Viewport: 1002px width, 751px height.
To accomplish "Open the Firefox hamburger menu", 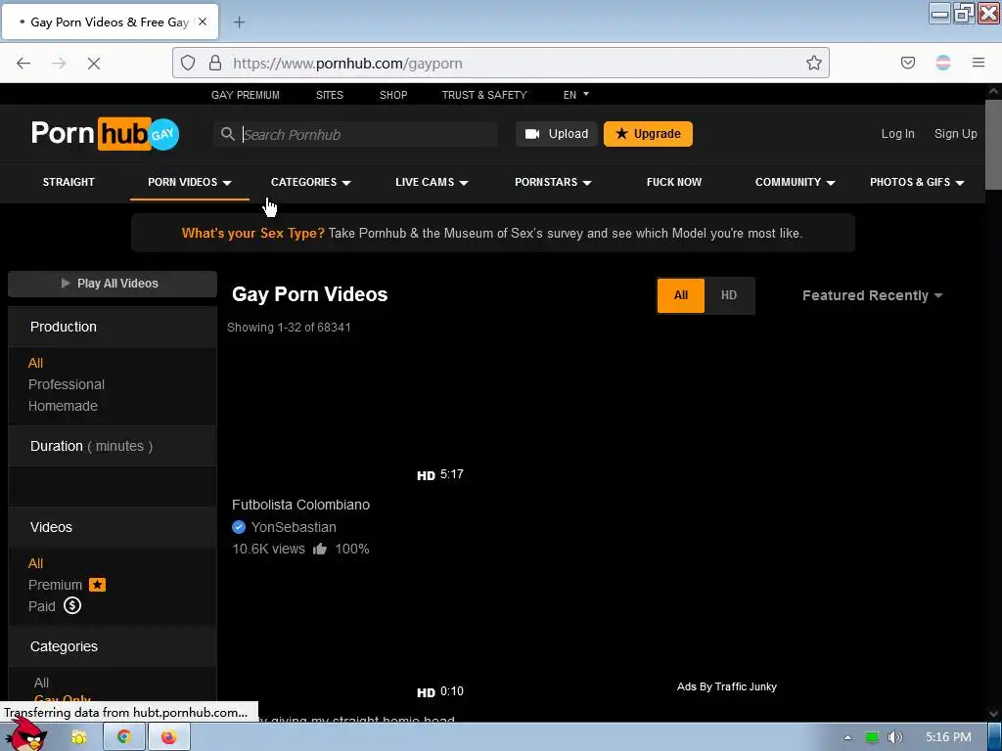I will [x=979, y=63].
